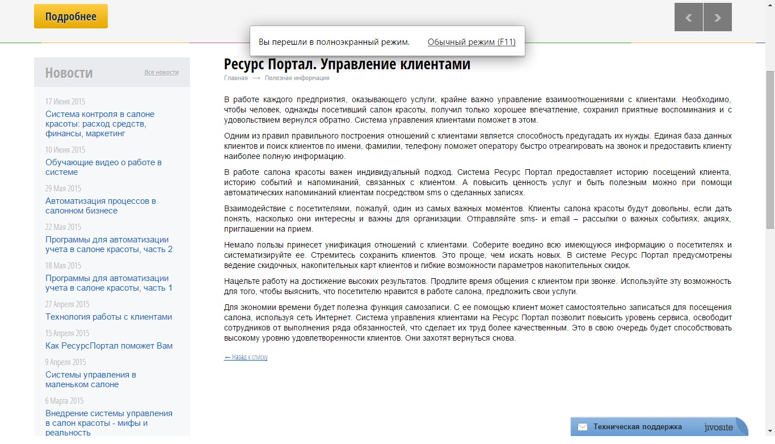Click the date 15 Апреля 2015

(68, 333)
